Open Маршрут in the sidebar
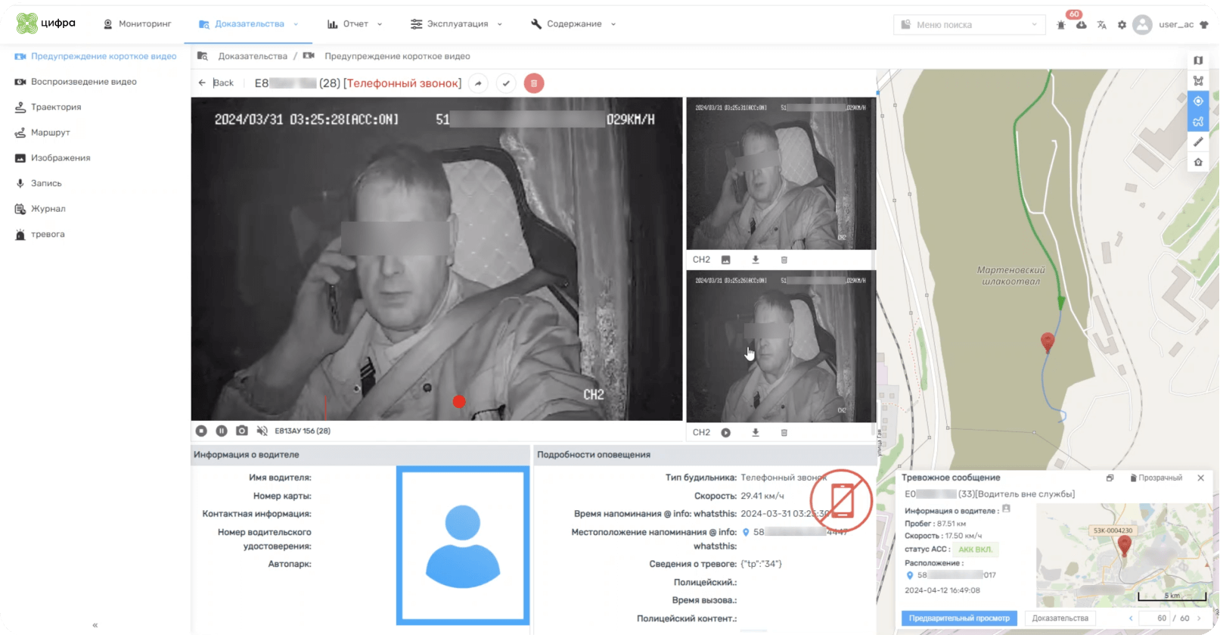This screenshot has width=1220, height=635. click(x=43, y=132)
